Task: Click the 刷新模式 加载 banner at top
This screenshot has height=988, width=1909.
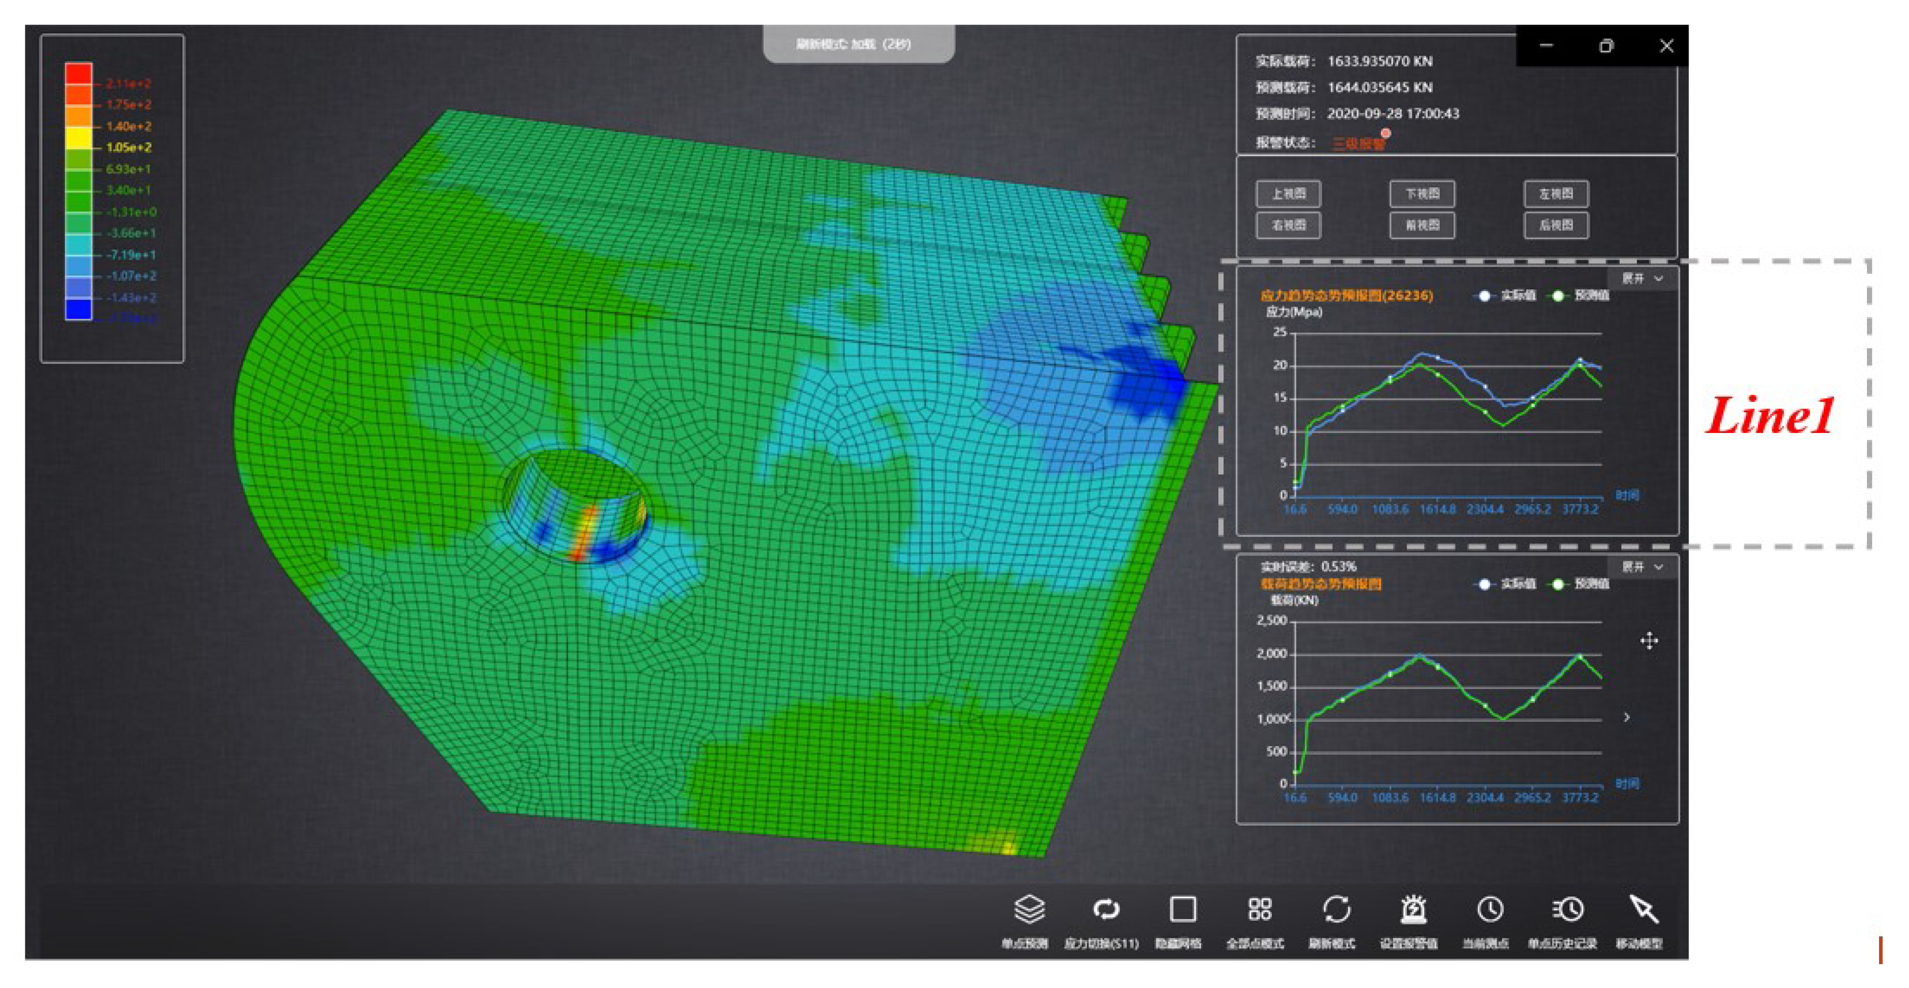Action: click(857, 45)
